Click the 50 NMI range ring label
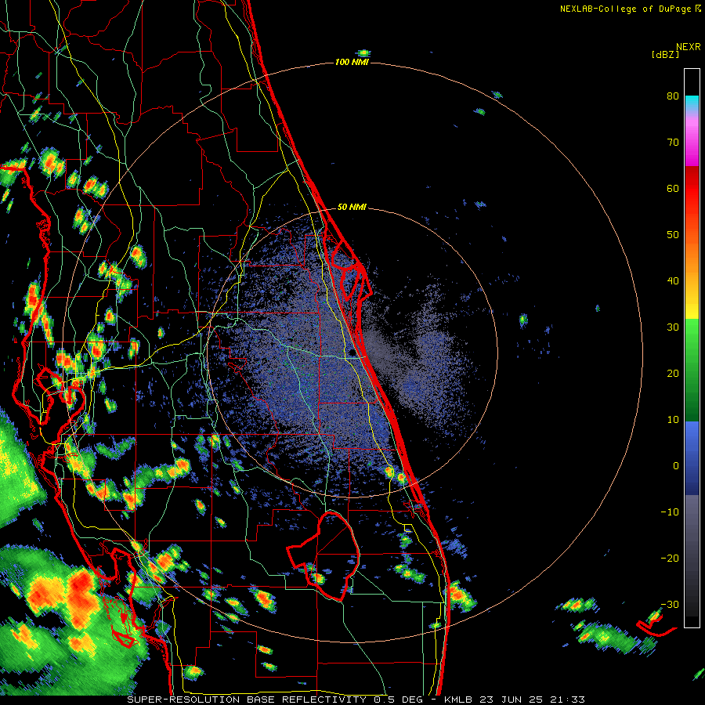Viewport: 705px width, 705px height. (x=352, y=207)
